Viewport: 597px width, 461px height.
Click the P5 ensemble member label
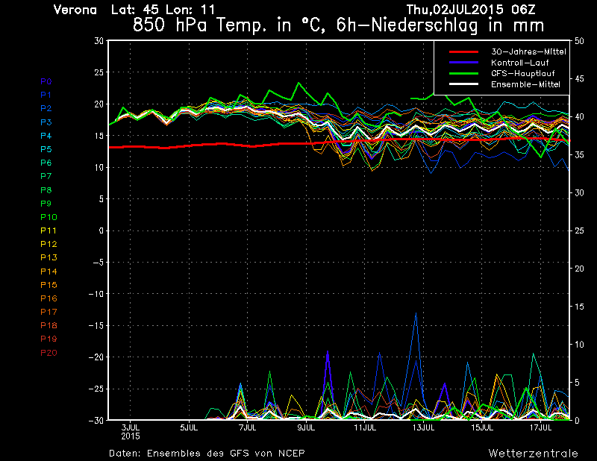(x=46, y=149)
